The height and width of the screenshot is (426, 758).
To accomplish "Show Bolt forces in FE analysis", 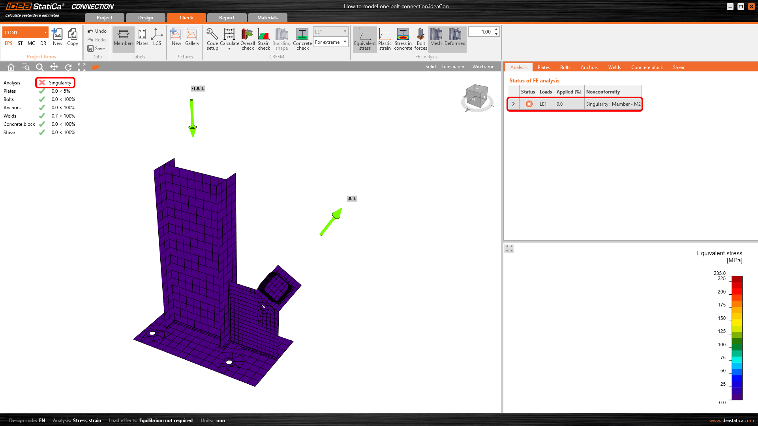I will (x=420, y=39).
